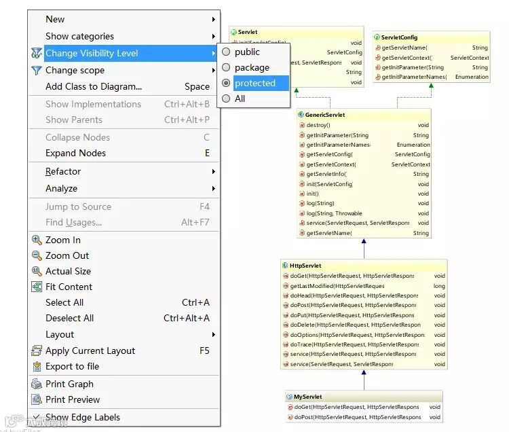Click the Print Preview icon
509x432 pixels.
coord(37,399)
